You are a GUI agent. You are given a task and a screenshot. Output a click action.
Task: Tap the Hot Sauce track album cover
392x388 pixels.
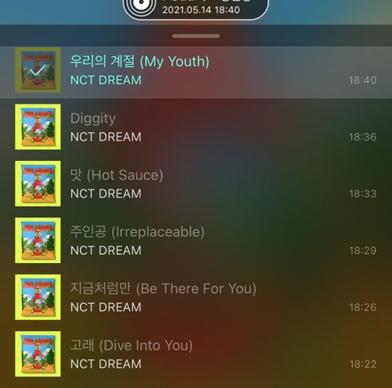[38, 184]
